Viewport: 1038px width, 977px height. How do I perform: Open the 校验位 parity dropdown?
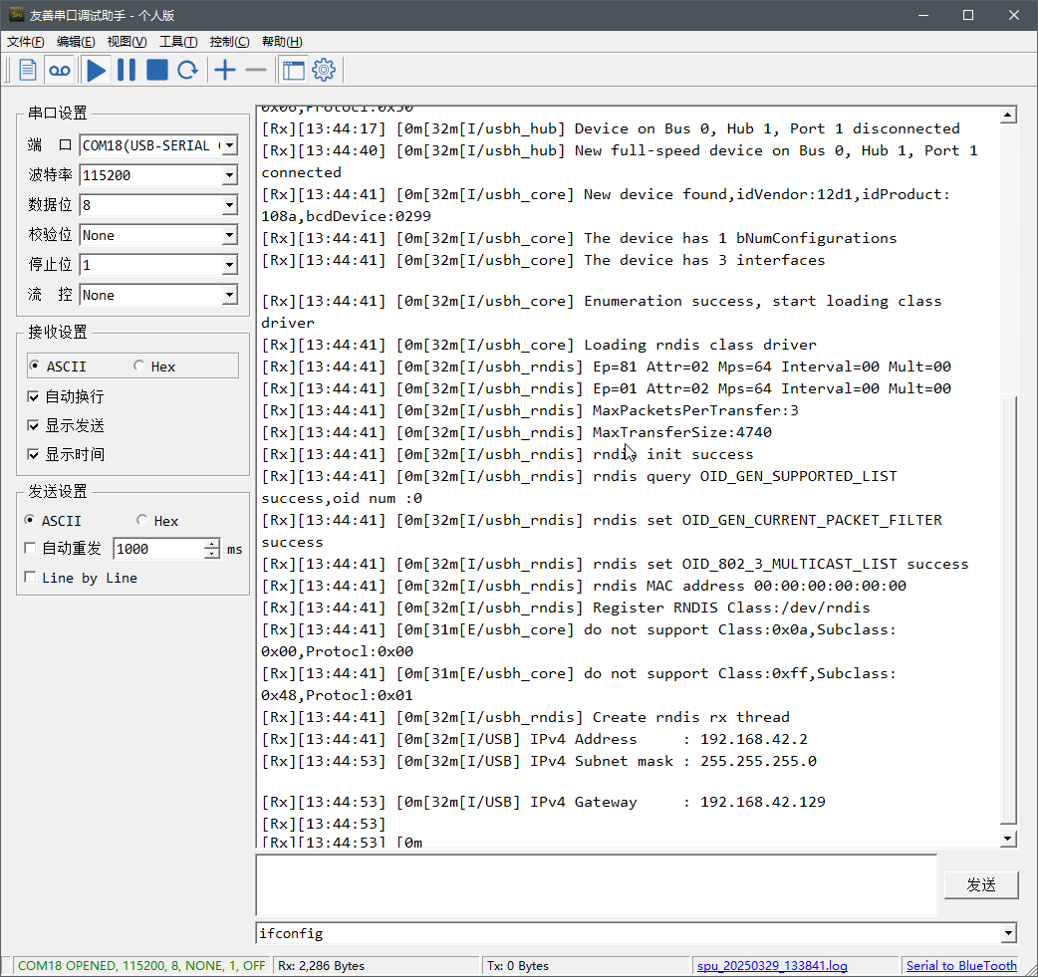click(x=229, y=235)
